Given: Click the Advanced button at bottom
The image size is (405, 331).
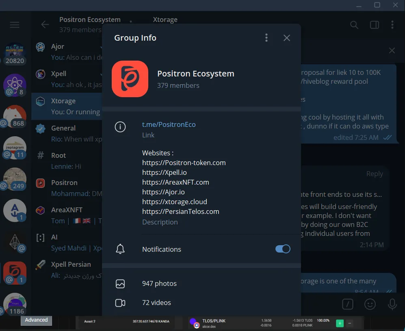Looking at the screenshot, I should pos(36,320).
